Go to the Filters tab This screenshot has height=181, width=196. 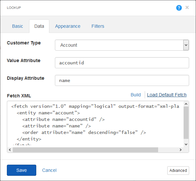(98, 26)
